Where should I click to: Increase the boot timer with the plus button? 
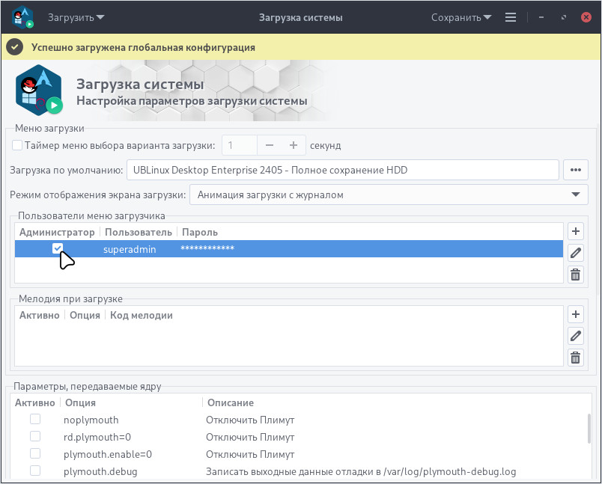pyautogui.click(x=294, y=145)
